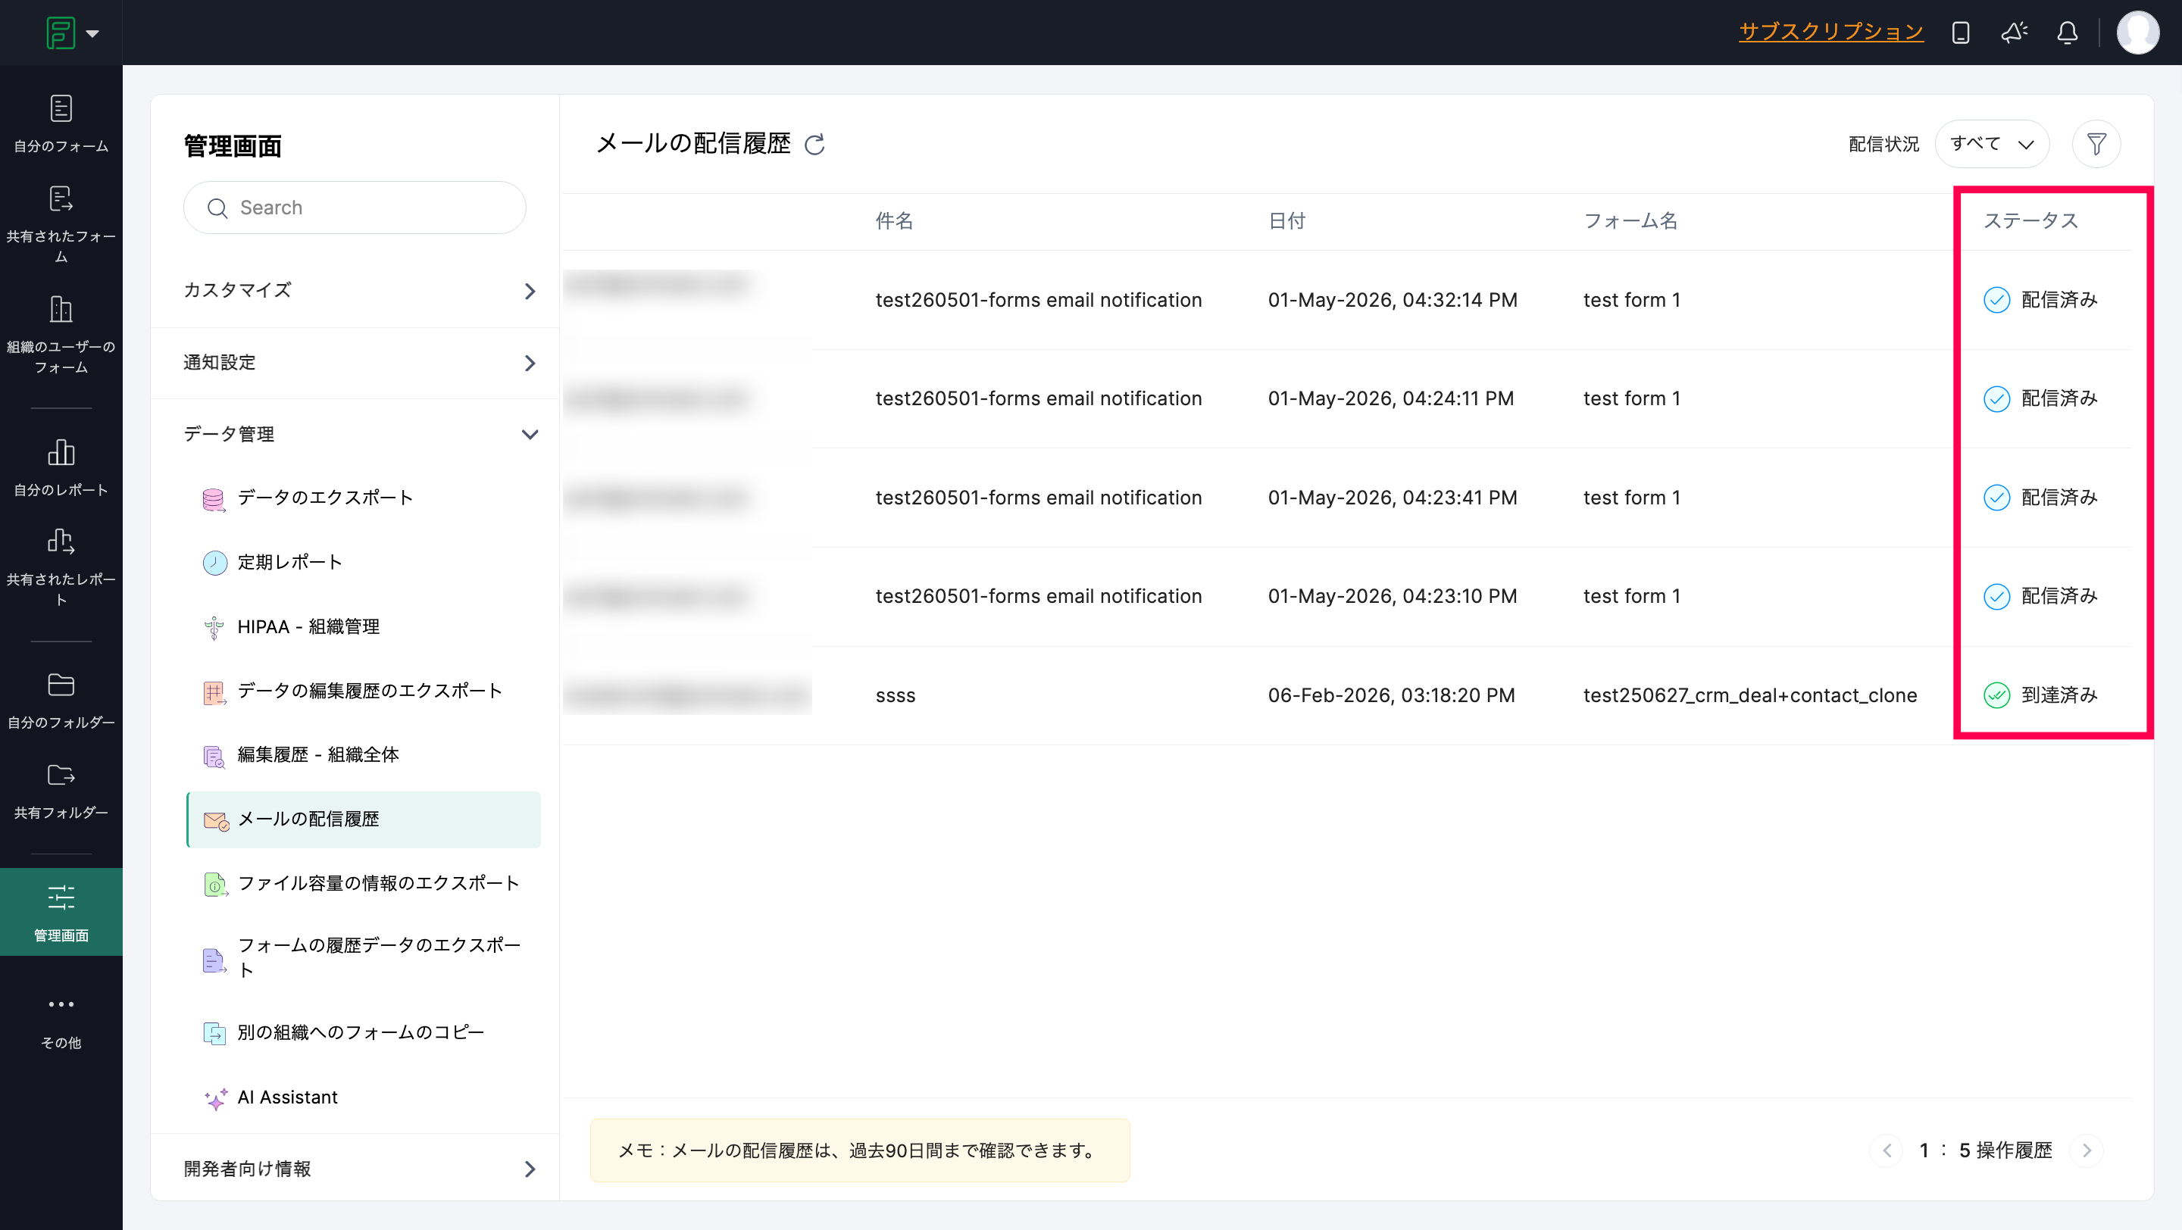Expand the カスタマイズ section
The height and width of the screenshot is (1230, 2182).
360,290
